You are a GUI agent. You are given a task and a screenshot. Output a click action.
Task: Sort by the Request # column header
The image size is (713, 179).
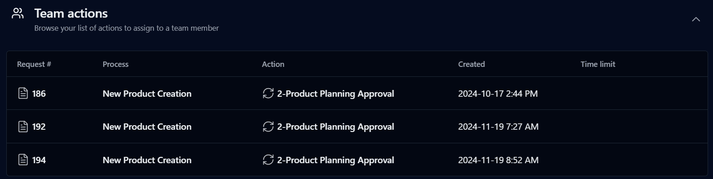[34, 64]
